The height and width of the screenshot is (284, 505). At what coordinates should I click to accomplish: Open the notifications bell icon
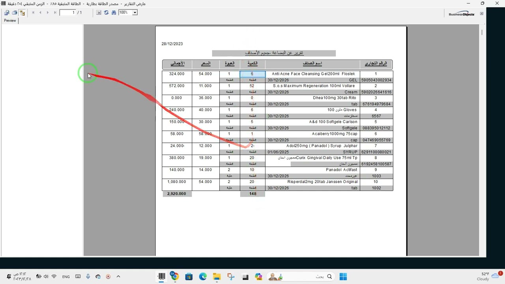coord(8,277)
